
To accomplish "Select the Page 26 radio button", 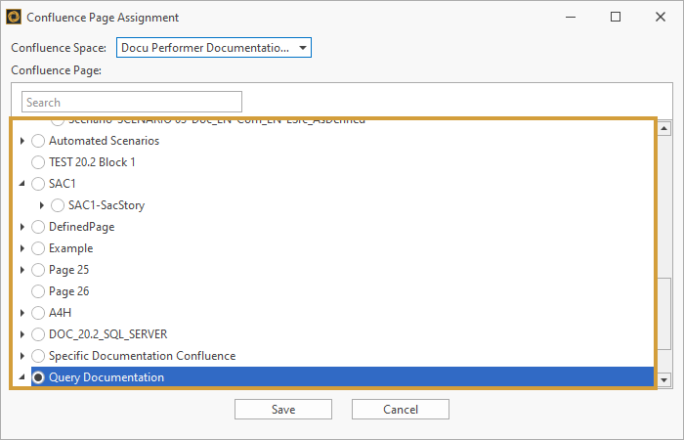I will (x=39, y=291).
